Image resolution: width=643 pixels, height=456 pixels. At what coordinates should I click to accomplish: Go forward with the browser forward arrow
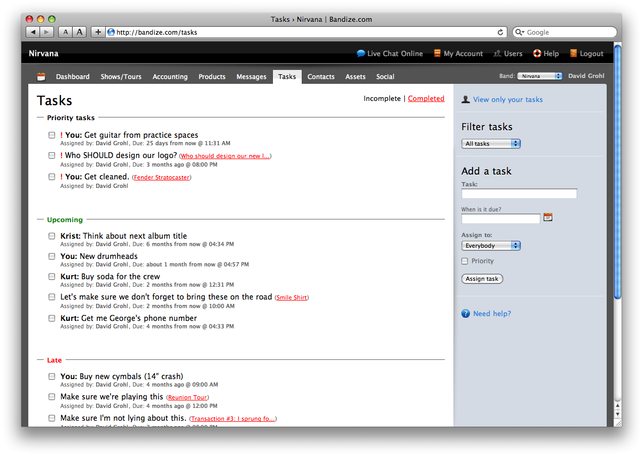tap(47, 32)
